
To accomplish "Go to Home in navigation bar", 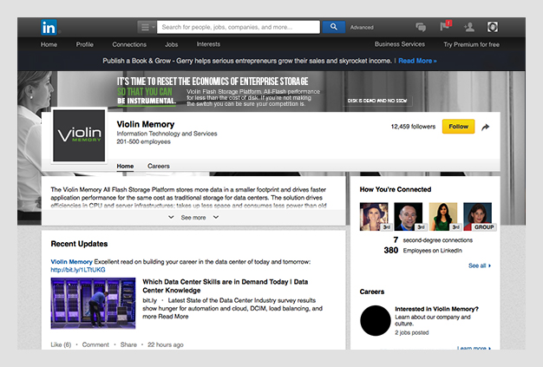I will click(x=49, y=44).
